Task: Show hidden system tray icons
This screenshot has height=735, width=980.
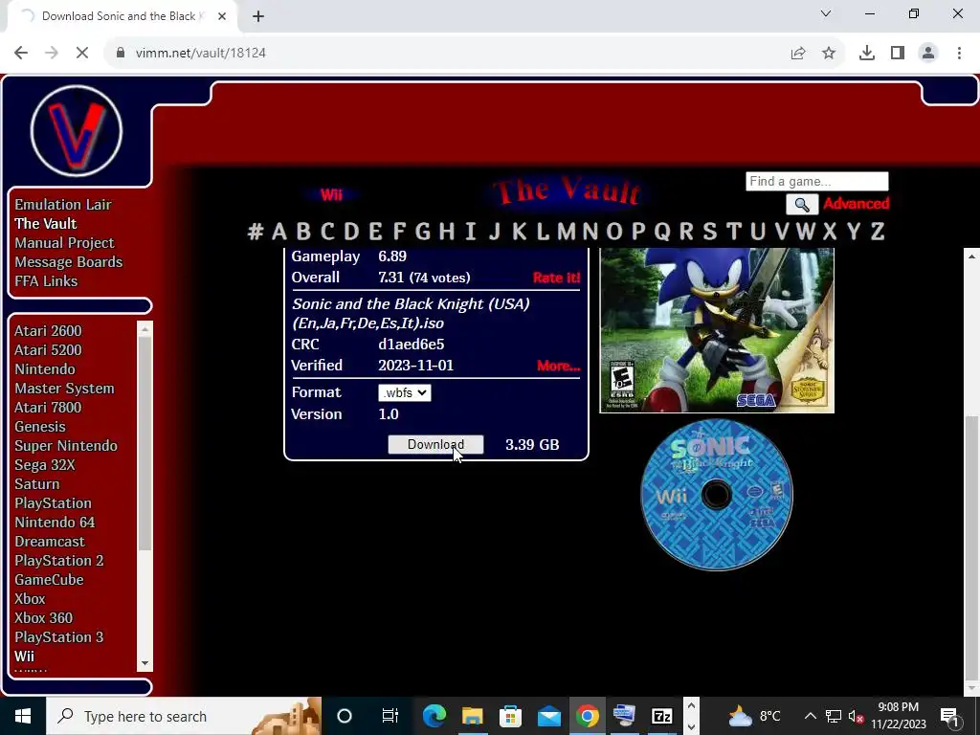Action: [x=810, y=716]
